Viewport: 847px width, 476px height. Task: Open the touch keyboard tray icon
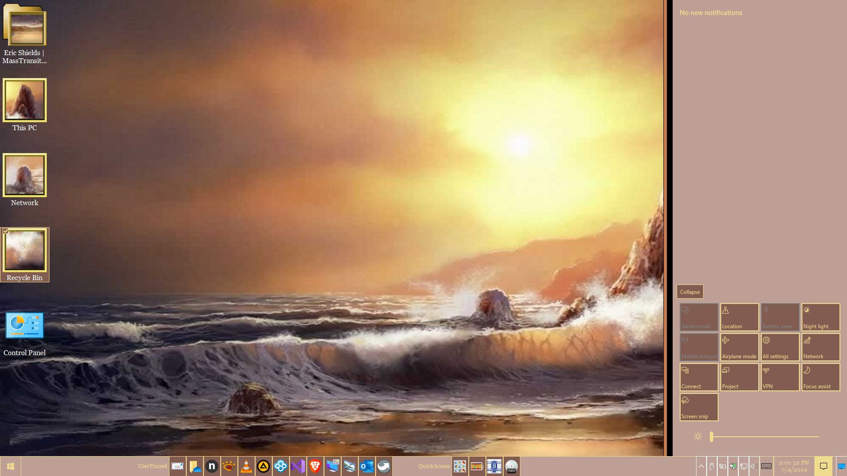tap(766, 466)
